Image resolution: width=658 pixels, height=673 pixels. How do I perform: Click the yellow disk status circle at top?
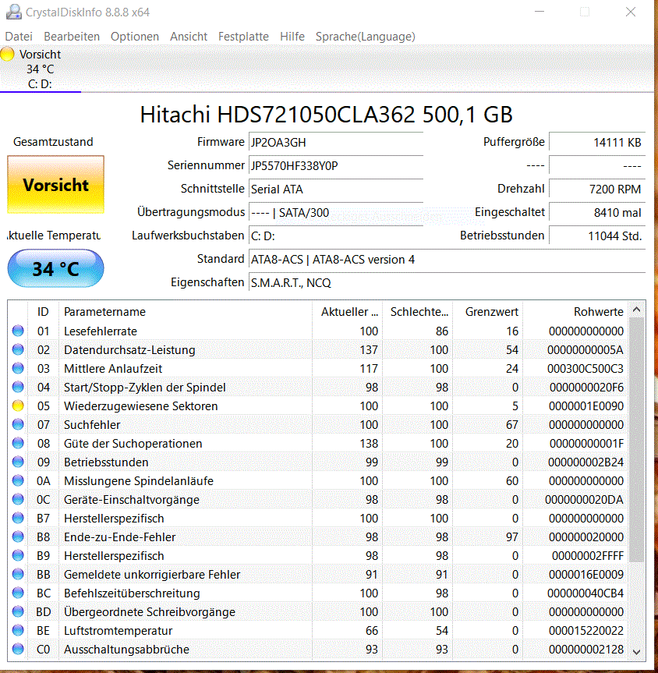pyautogui.click(x=7, y=54)
